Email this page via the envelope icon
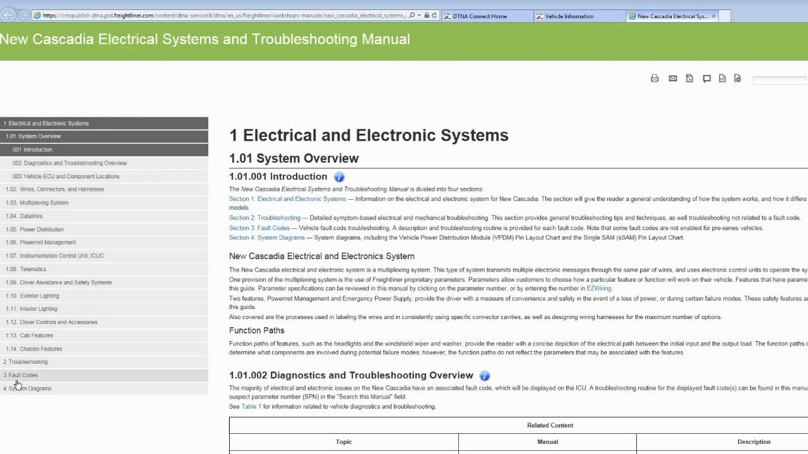The width and height of the screenshot is (808, 454). pyautogui.click(x=673, y=79)
